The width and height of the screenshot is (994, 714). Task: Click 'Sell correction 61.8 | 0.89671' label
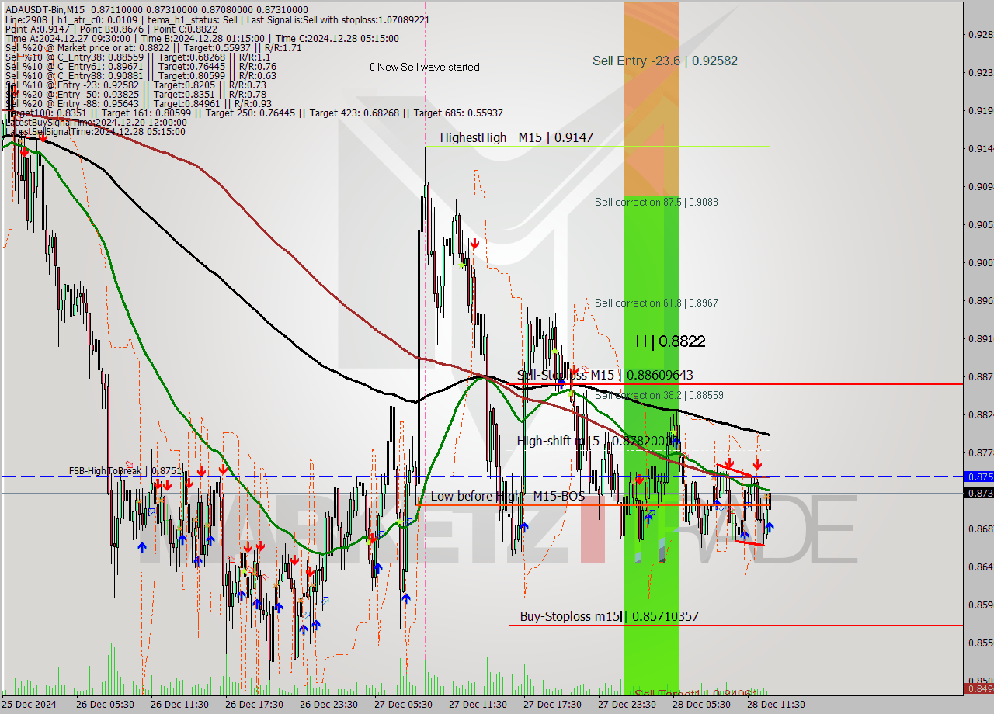[x=659, y=303]
